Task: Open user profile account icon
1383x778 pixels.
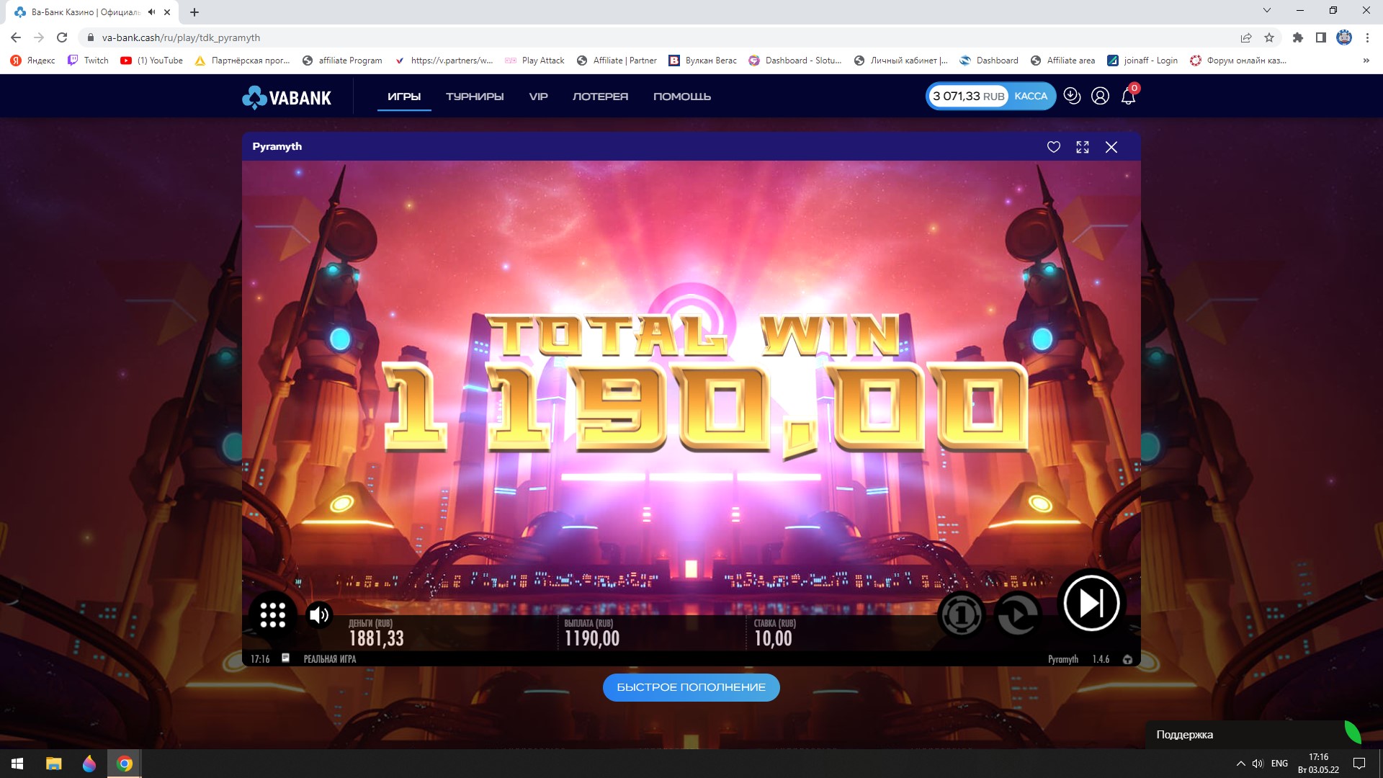Action: (x=1100, y=96)
